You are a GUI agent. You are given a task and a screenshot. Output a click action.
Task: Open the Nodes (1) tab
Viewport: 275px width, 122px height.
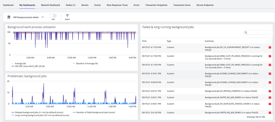click(71, 5)
